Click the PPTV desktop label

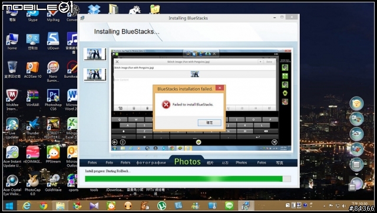tap(156, 191)
